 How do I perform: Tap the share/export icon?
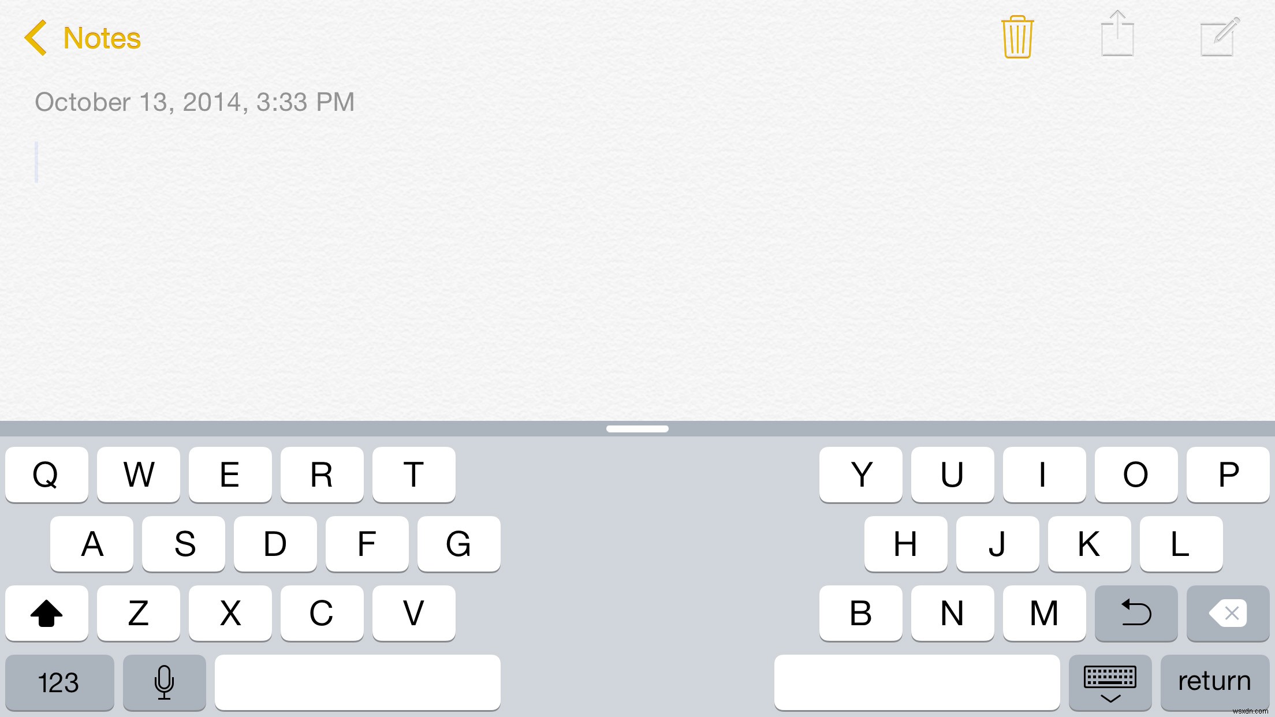click(x=1117, y=37)
